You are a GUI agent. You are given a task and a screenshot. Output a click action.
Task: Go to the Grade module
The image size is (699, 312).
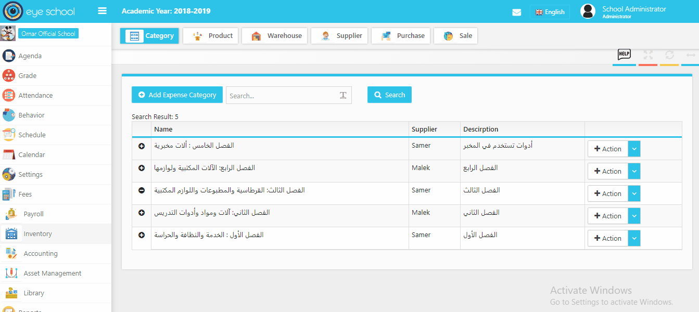pos(56,76)
